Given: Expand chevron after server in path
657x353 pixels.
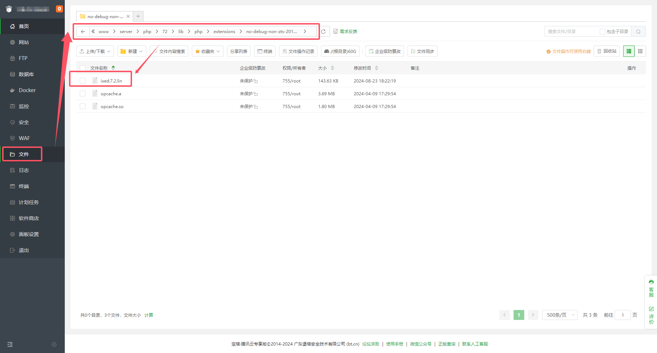Looking at the screenshot, I should pyautogui.click(x=138, y=32).
